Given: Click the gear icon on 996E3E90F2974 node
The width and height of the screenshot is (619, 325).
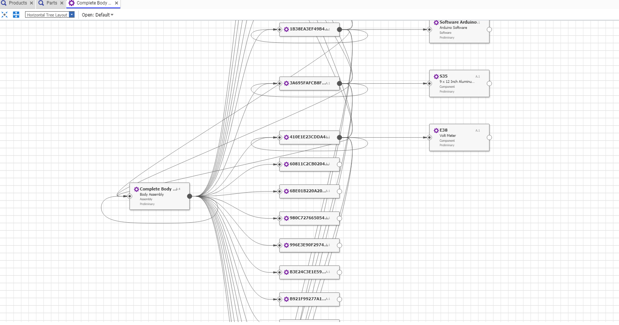Looking at the screenshot, I should click(286, 245).
